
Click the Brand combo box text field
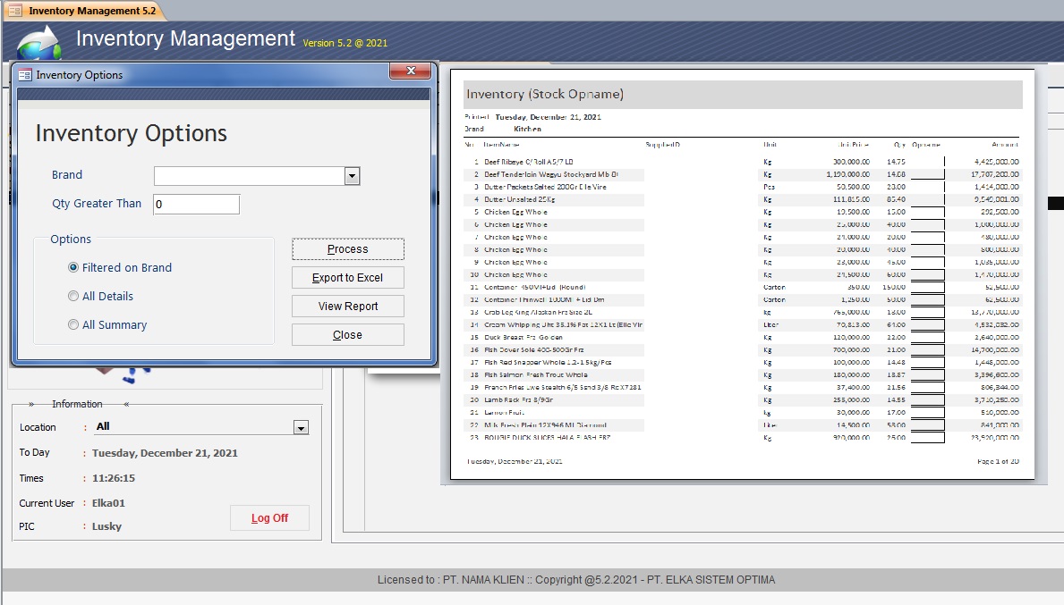pos(249,176)
